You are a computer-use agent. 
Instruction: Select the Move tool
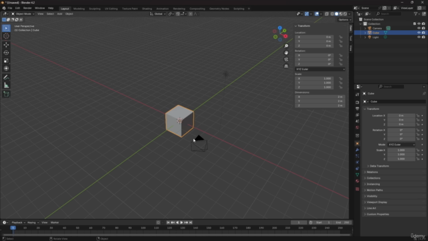(6, 45)
